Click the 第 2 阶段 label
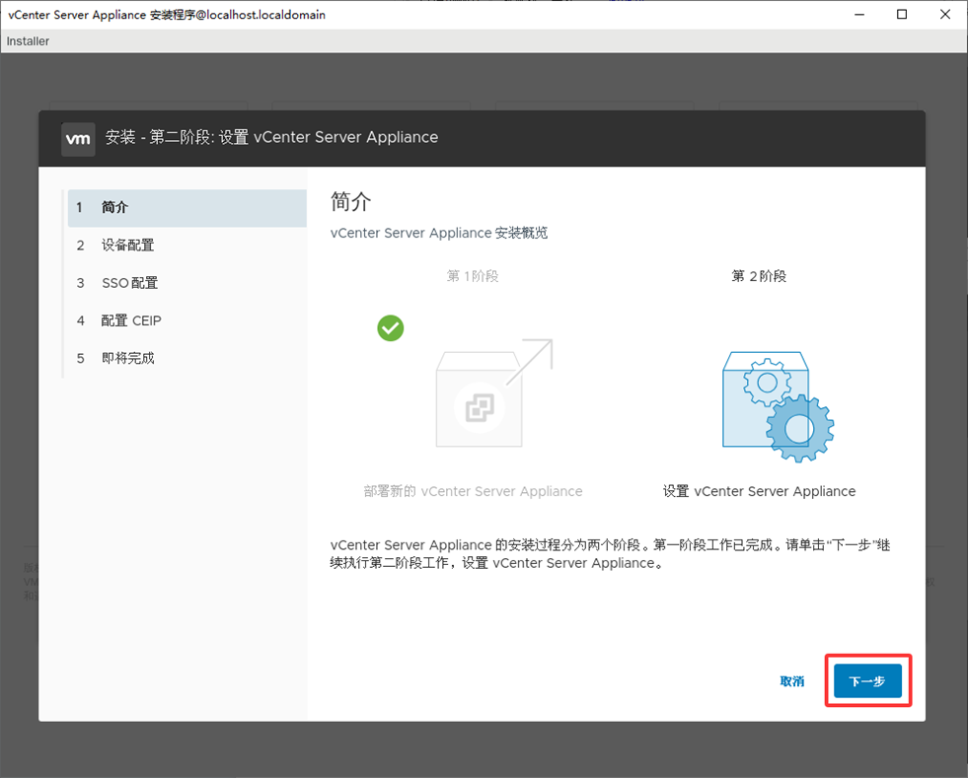This screenshot has height=778, width=968. click(759, 276)
